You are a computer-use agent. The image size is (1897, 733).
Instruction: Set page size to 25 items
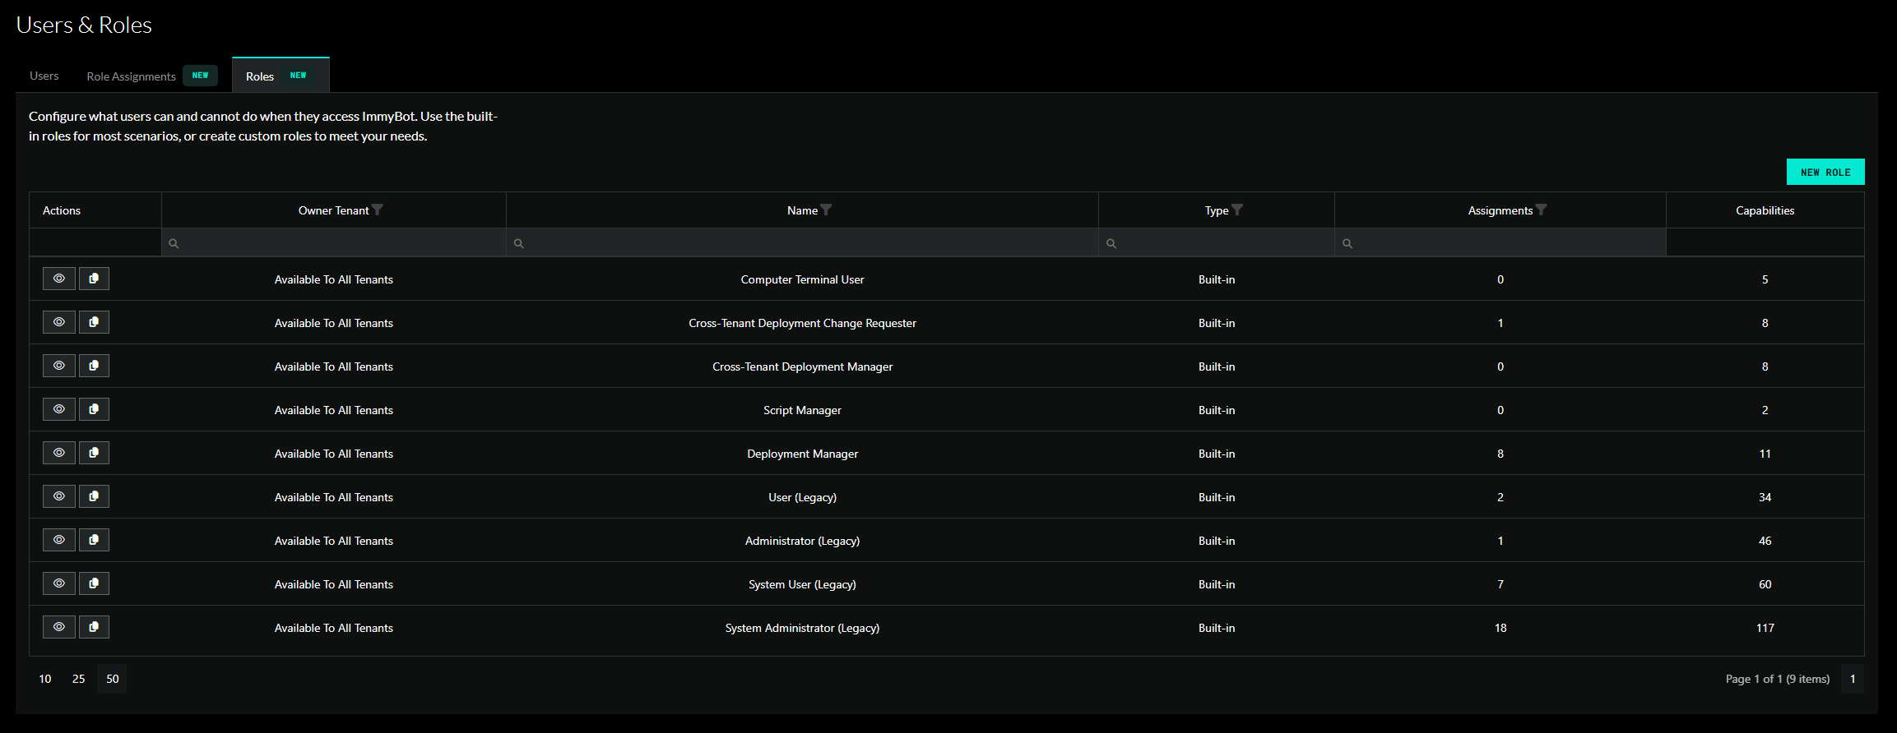(x=79, y=679)
